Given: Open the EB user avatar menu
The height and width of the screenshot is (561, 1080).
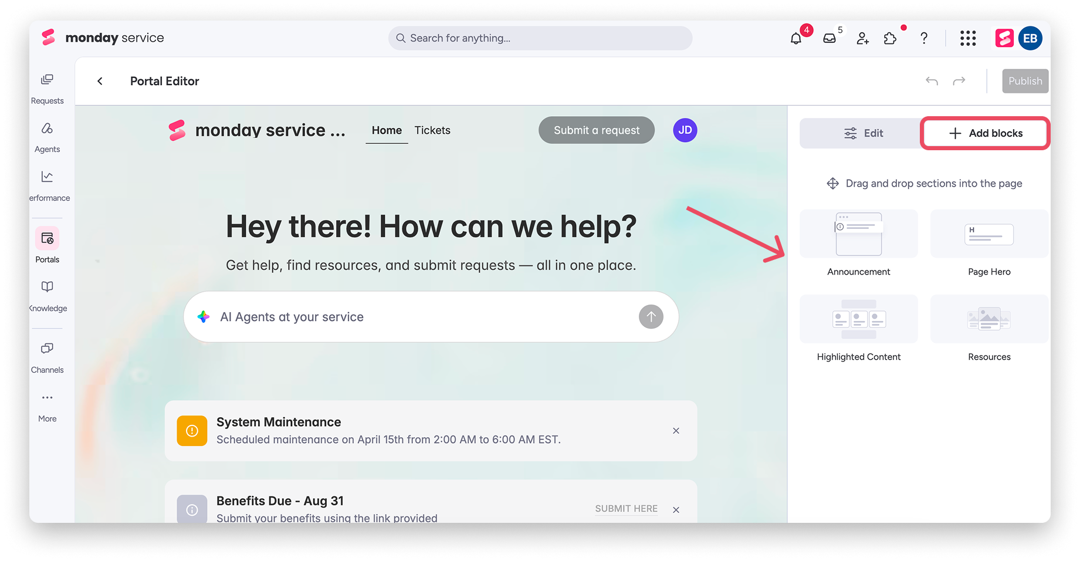Looking at the screenshot, I should pyautogui.click(x=1030, y=39).
